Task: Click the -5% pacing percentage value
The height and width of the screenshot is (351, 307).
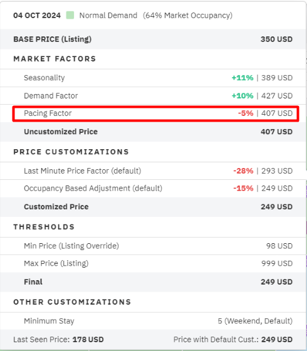Action: 246,113
